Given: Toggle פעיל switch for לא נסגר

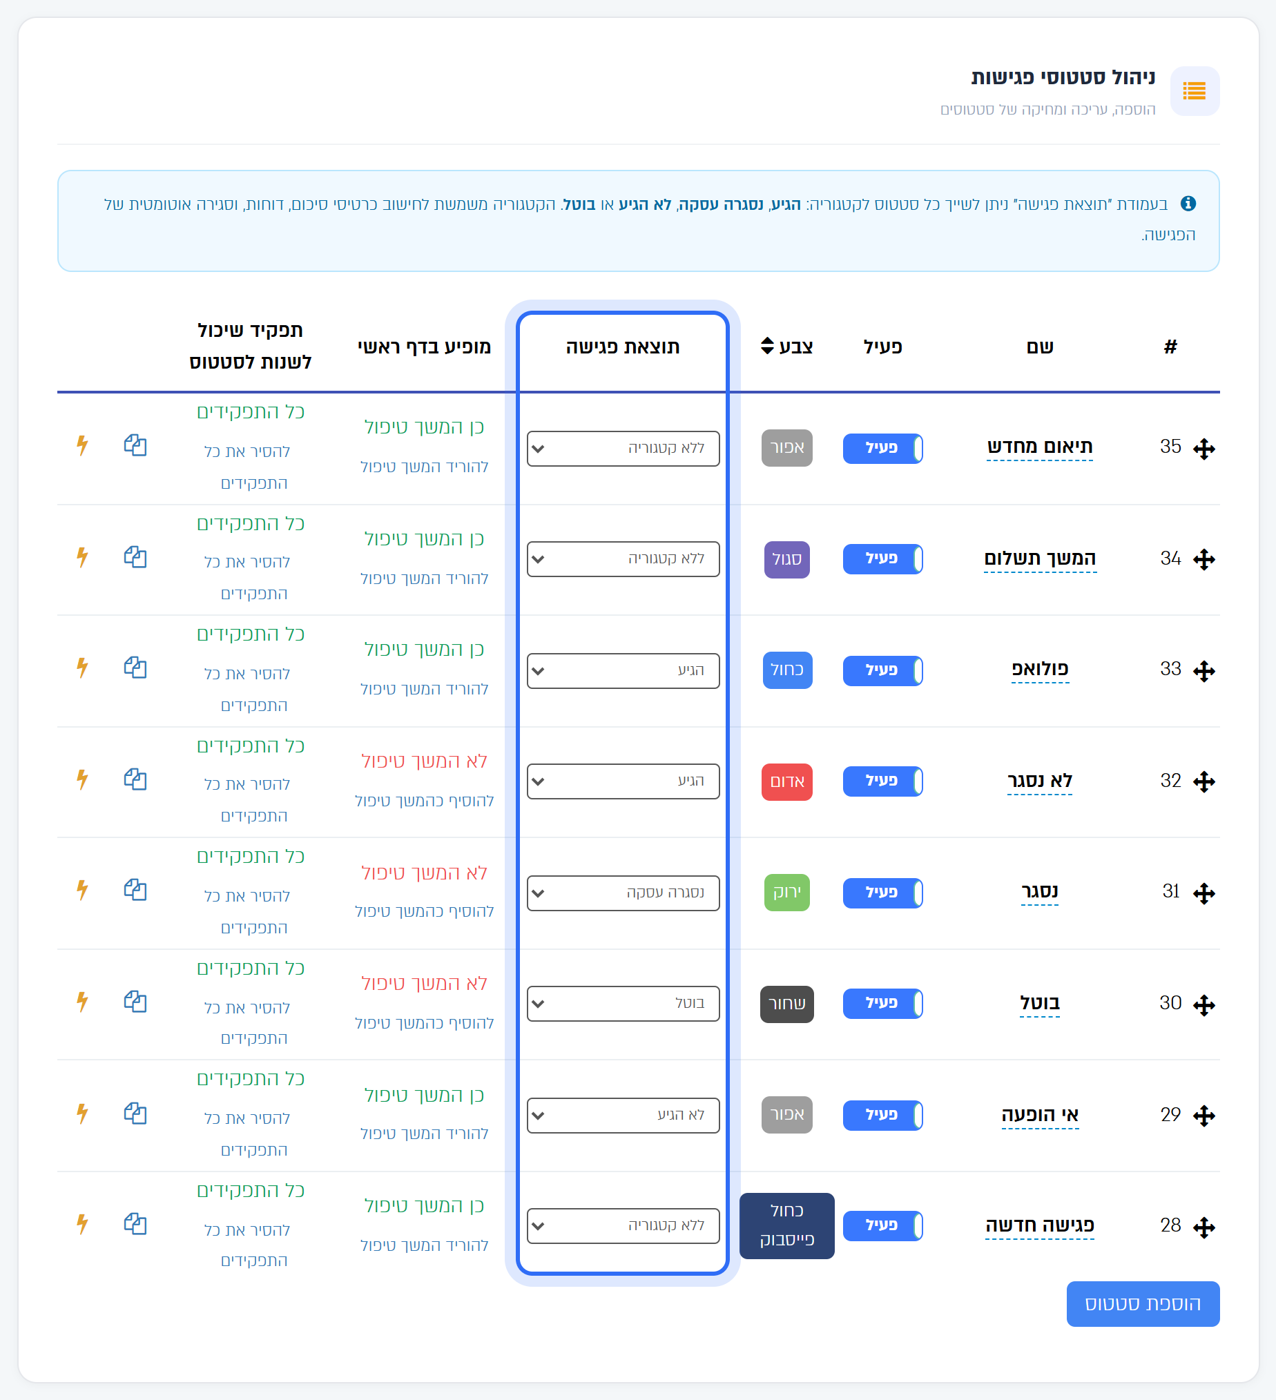Looking at the screenshot, I should [x=882, y=781].
